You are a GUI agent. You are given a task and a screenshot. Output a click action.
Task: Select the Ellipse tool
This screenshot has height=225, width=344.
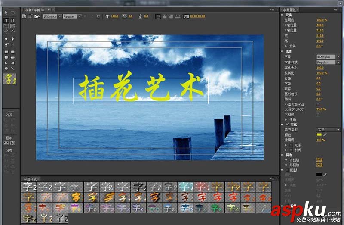pos(6,69)
